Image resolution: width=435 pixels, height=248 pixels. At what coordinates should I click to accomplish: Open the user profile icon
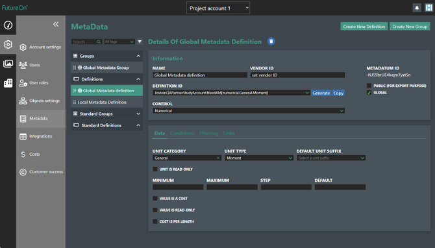[x=429, y=8]
